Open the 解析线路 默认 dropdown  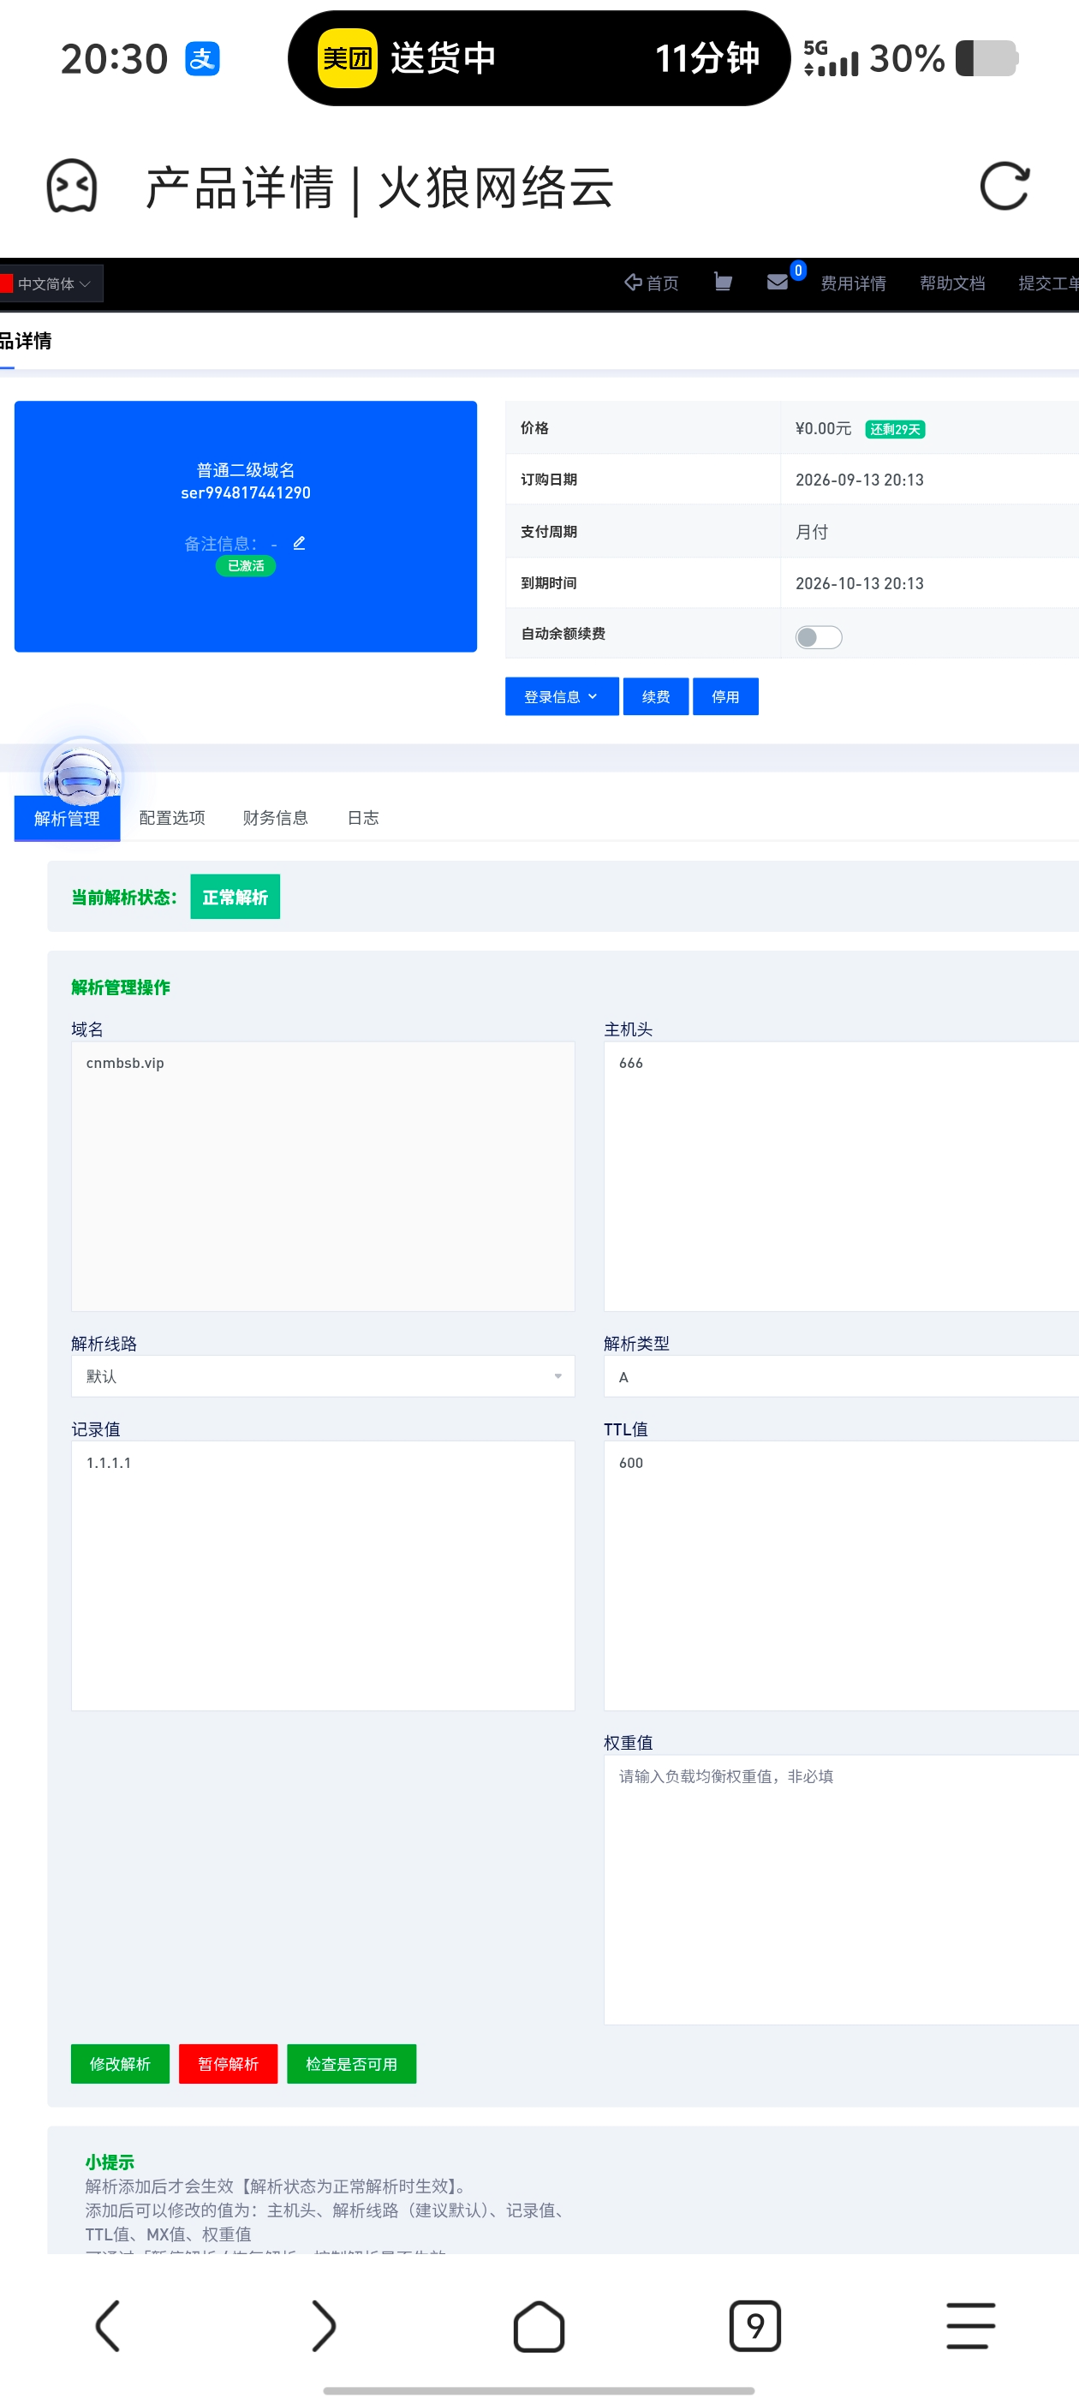point(323,1376)
